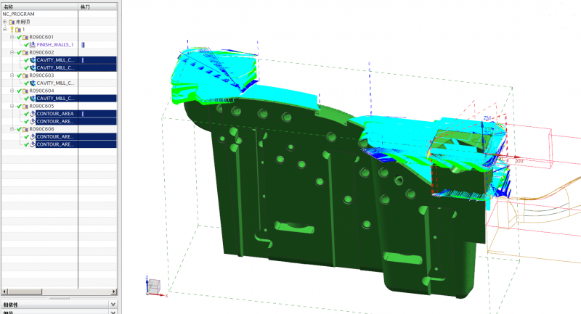Select the 未用项 tree row
The width and height of the screenshot is (581, 314).
point(23,22)
